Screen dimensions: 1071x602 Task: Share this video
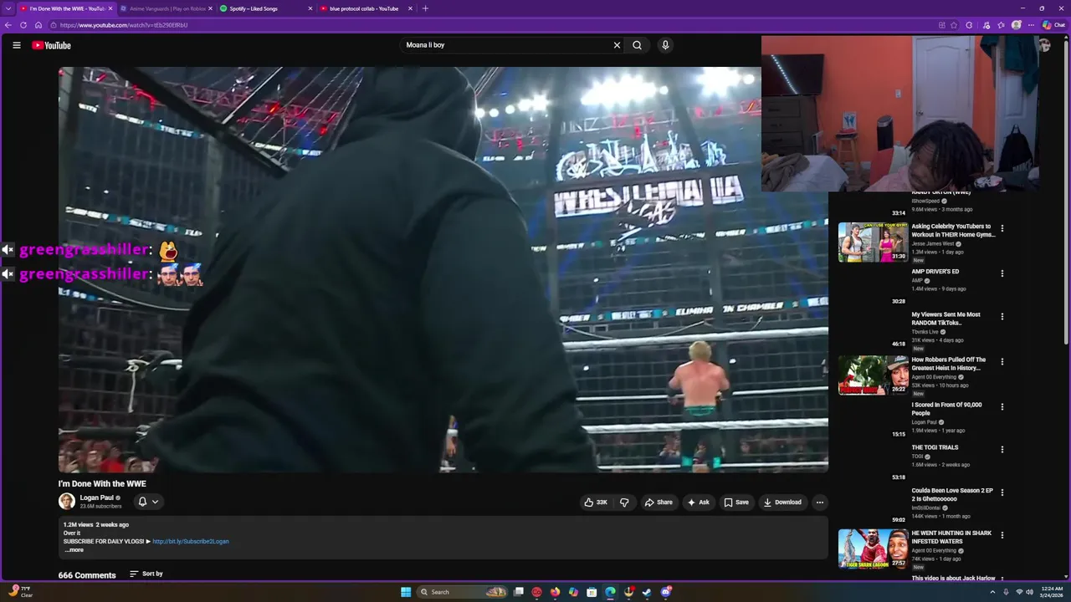pyautogui.click(x=658, y=503)
